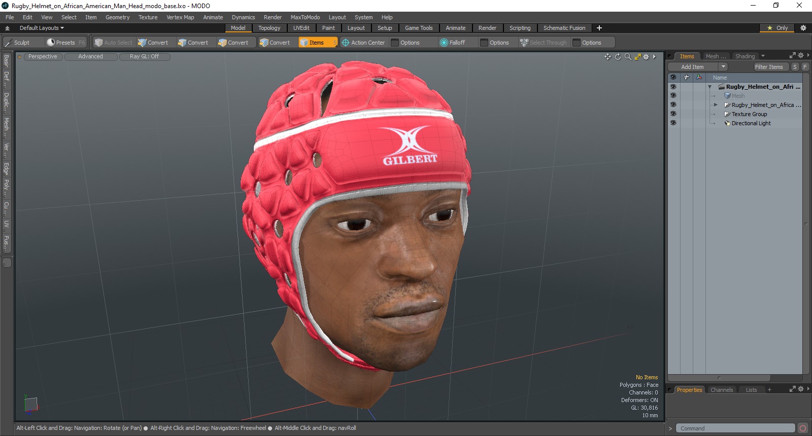812x436 pixels.
Task: Click the Texture Group folder icon
Action: pos(727,114)
